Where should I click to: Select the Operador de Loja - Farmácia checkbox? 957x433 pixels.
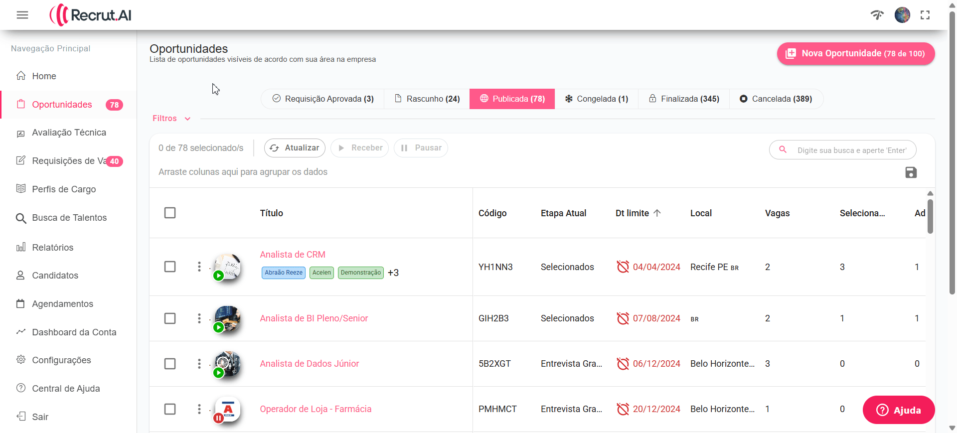pyautogui.click(x=170, y=409)
